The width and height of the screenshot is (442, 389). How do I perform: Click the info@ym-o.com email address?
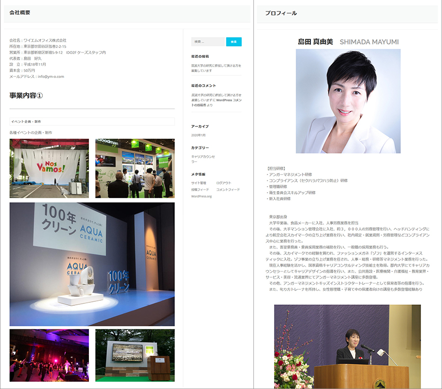[51, 76]
